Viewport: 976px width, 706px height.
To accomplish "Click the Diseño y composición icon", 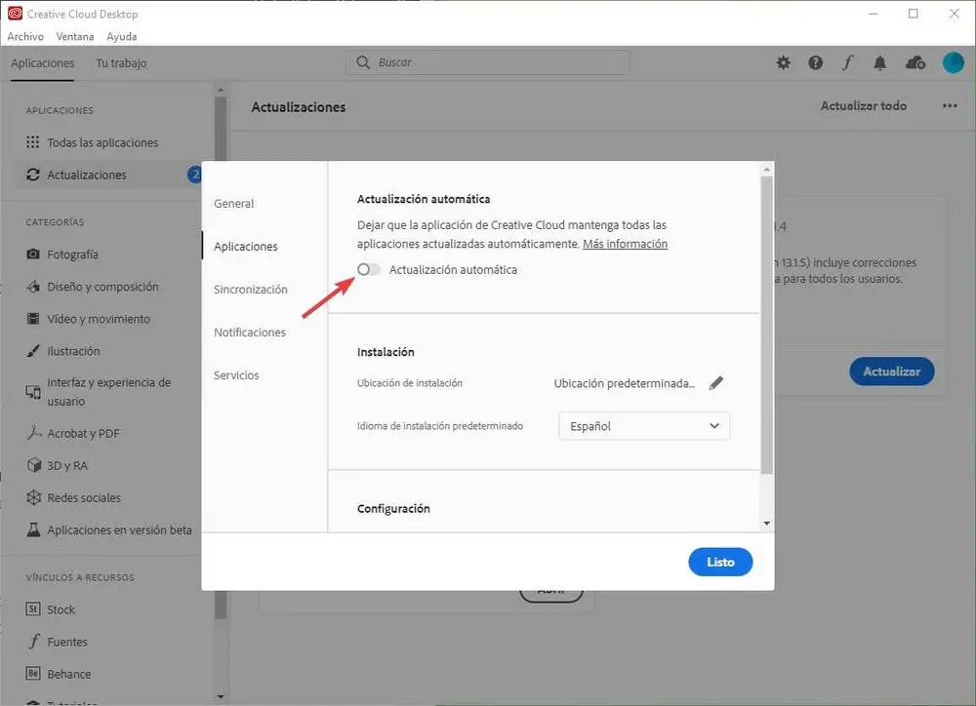I will [x=33, y=286].
